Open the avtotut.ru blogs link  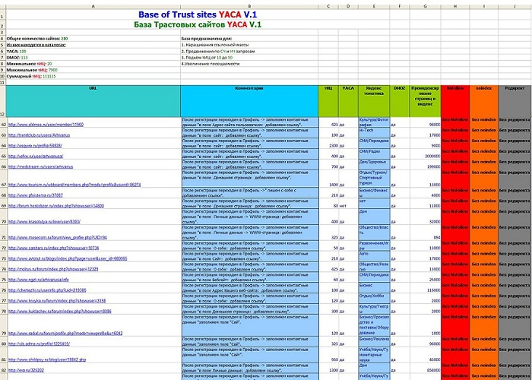pos(68,258)
